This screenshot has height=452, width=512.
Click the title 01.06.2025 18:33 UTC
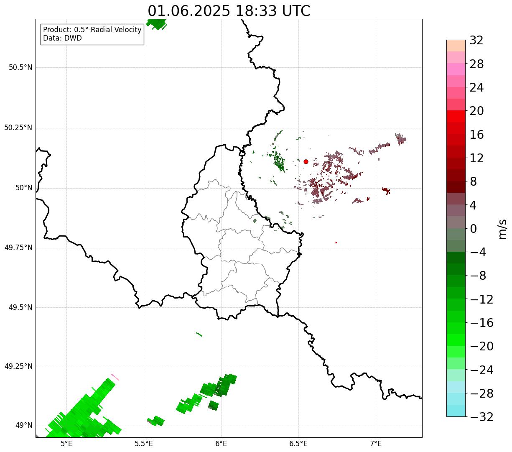click(x=229, y=11)
